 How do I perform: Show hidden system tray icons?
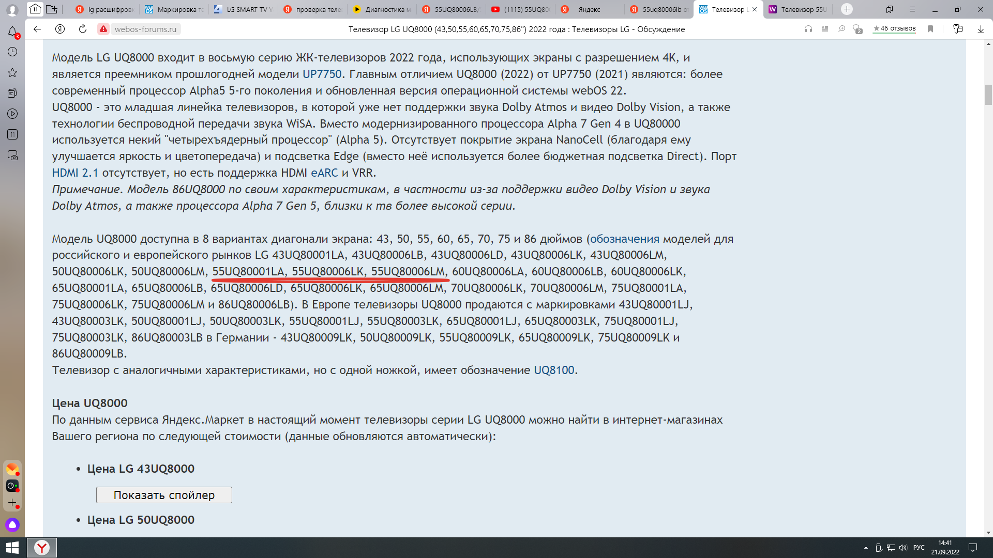click(866, 548)
